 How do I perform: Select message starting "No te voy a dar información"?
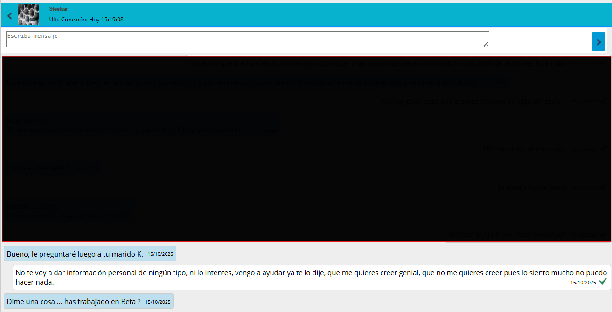pyautogui.click(x=312, y=278)
